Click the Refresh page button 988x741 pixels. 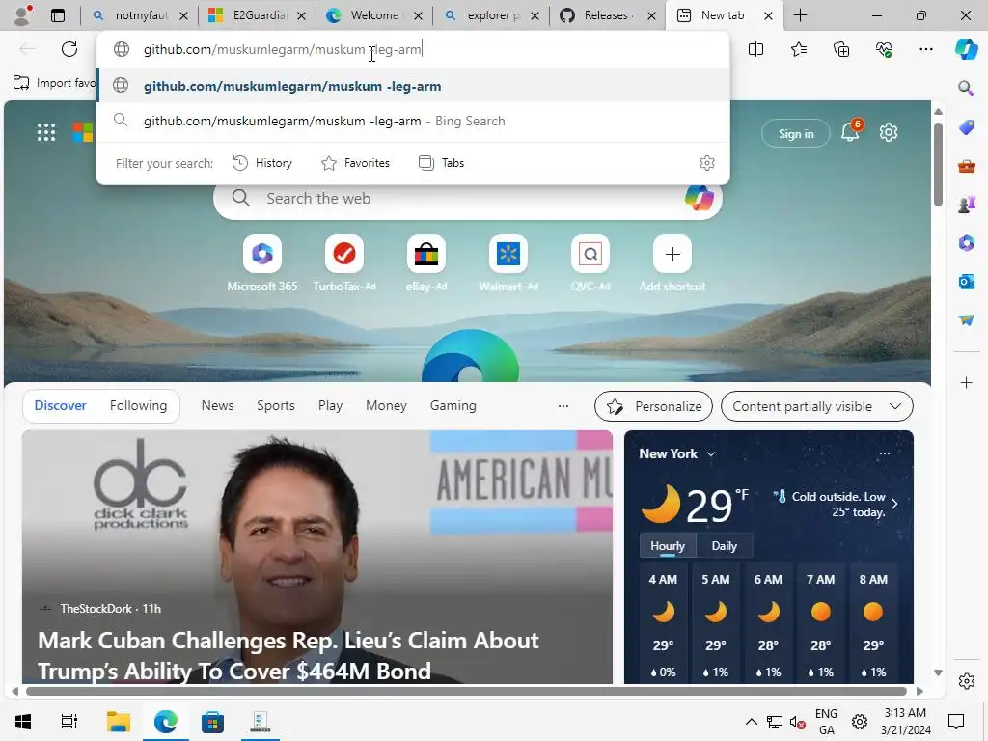pos(69,49)
